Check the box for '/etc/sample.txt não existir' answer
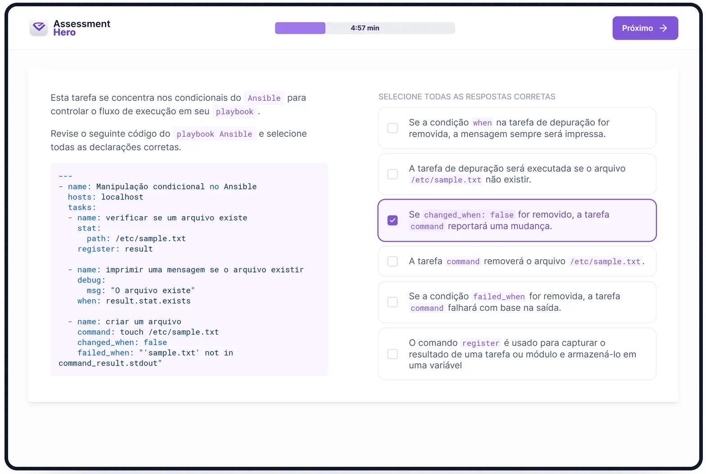 [392, 174]
